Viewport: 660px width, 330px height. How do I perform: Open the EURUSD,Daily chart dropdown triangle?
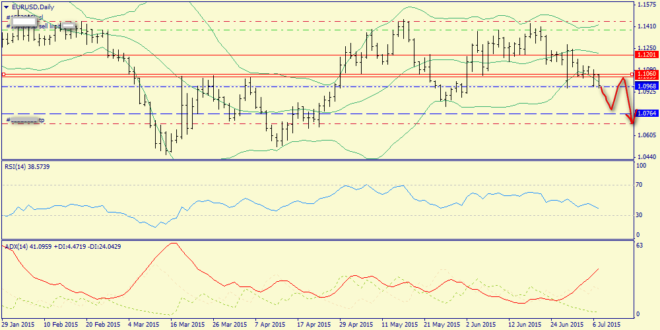click(7, 7)
